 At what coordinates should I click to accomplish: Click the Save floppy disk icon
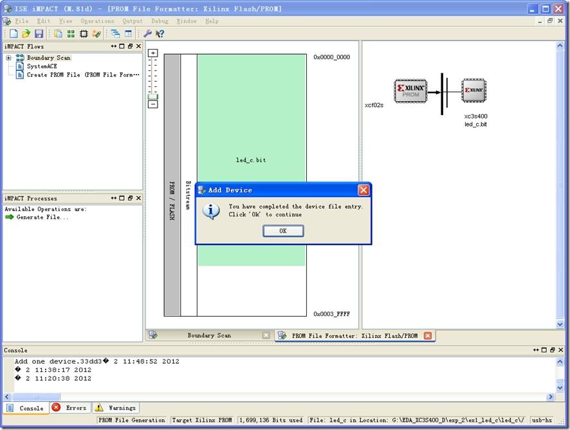(39, 33)
